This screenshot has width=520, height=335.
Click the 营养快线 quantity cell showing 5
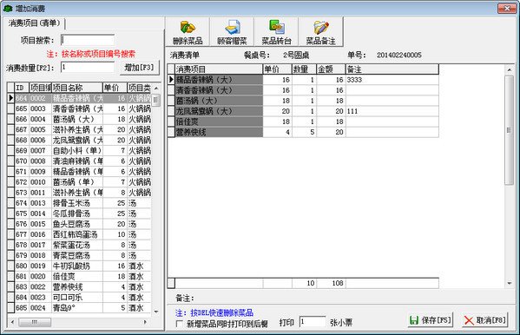[x=304, y=132]
